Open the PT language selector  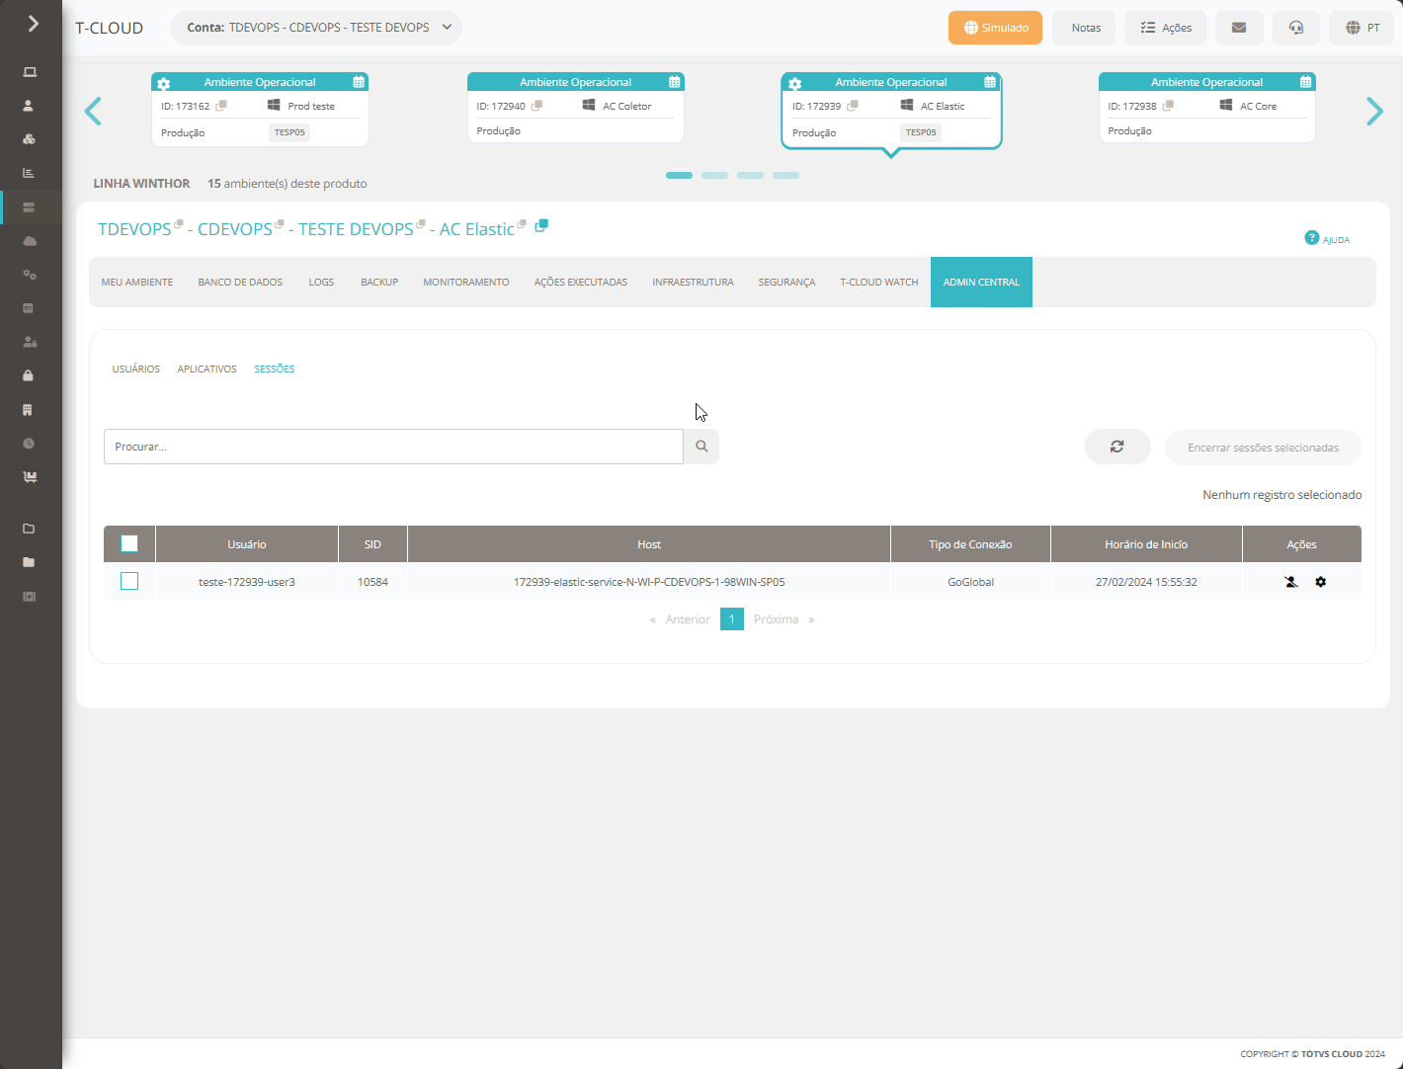pyautogui.click(x=1362, y=28)
